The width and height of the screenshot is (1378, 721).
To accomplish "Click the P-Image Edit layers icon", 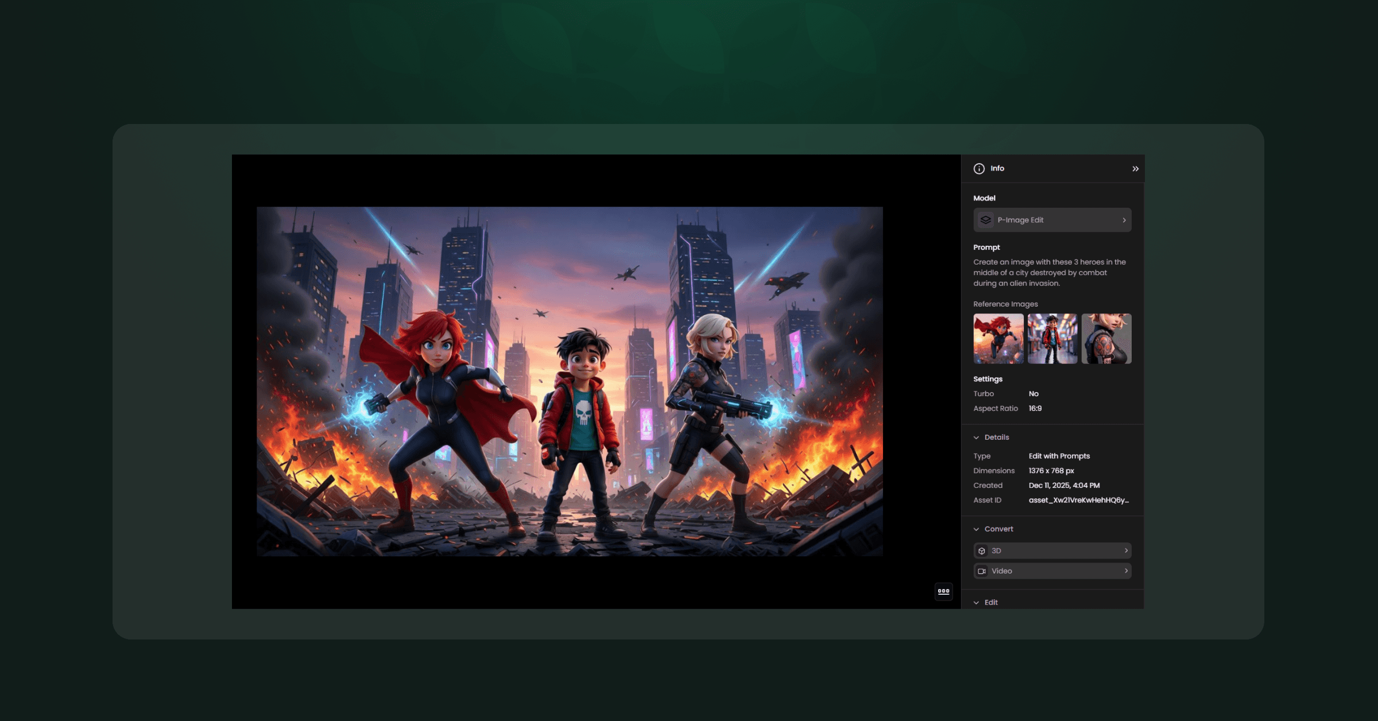I will tap(986, 220).
